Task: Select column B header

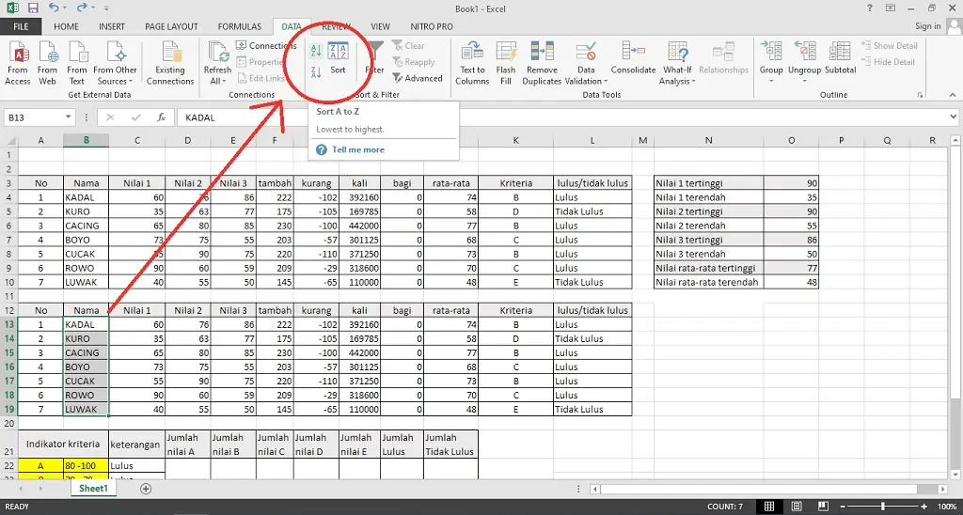Action: click(86, 141)
